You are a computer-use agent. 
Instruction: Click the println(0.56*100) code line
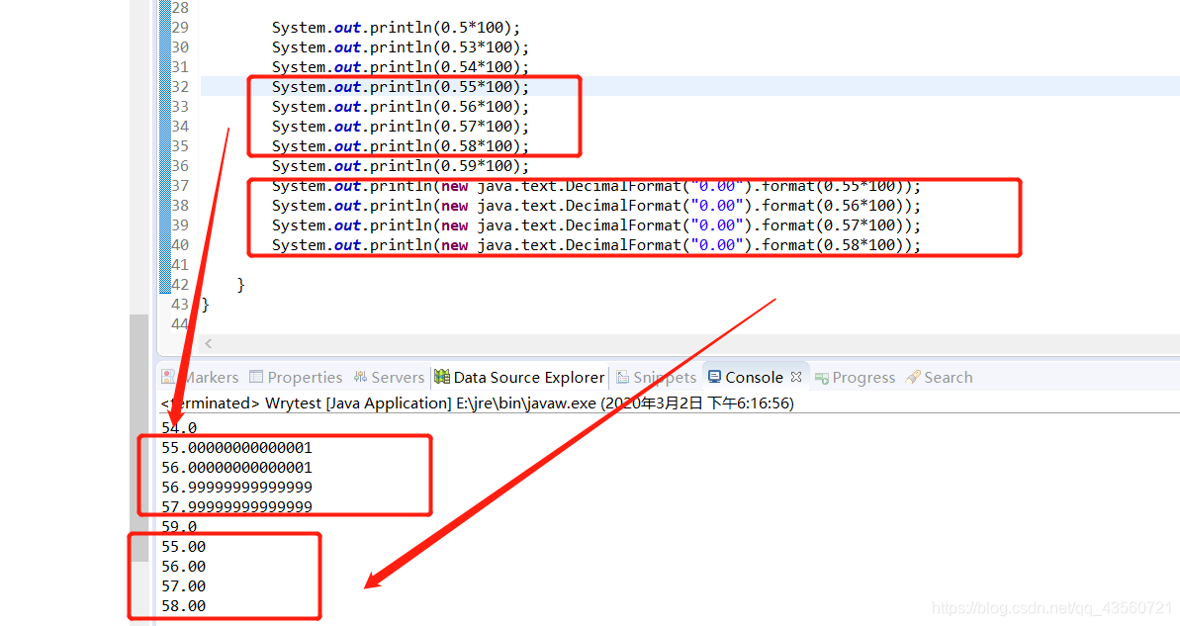pos(401,107)
